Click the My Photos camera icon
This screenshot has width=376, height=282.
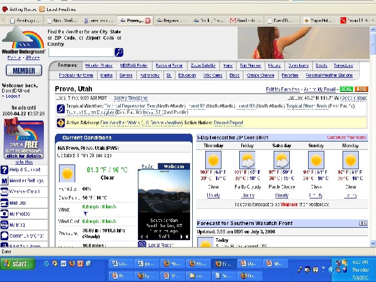coord(4,214)
